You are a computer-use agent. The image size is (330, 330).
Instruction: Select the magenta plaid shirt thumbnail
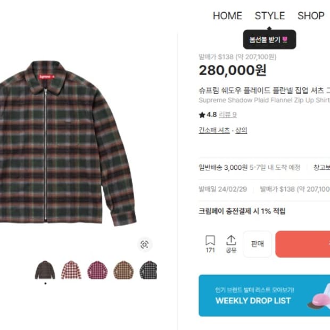[97, 270]
